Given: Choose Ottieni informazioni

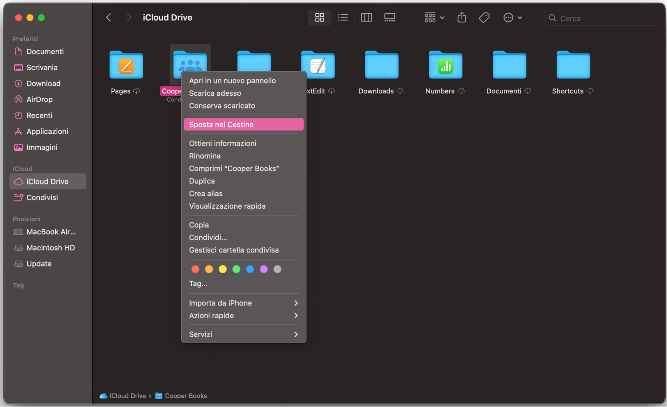Looking at the screenshot, I should click(x=244, y=143).
